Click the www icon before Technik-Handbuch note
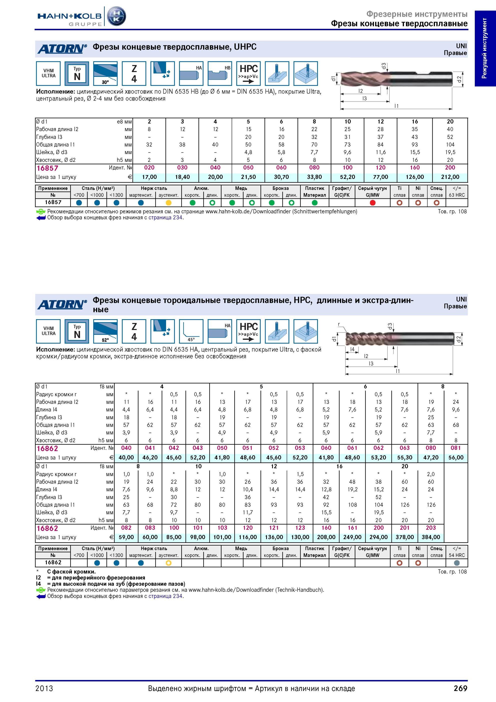Image resolution: width=496 pixels, height=702 pixels. click(41, 590)
